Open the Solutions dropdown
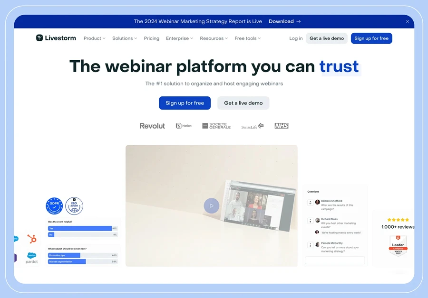 click(x=124, y=38)
